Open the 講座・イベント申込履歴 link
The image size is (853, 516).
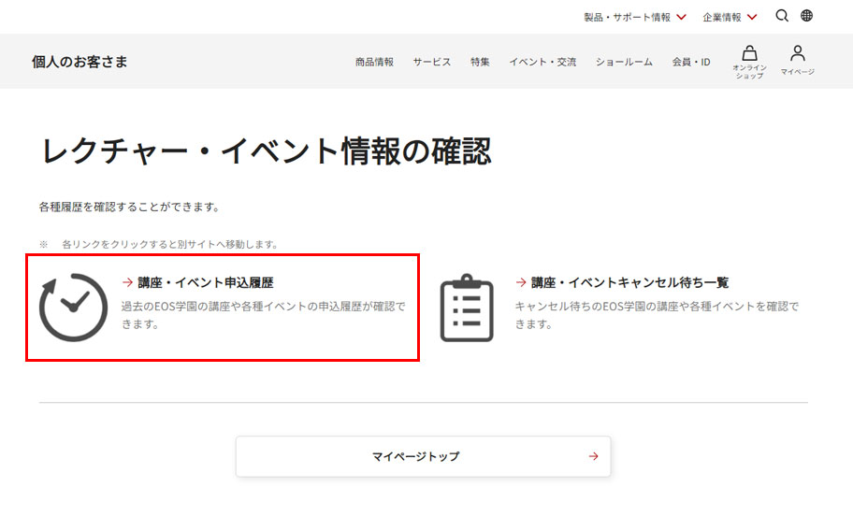[205, 282]
